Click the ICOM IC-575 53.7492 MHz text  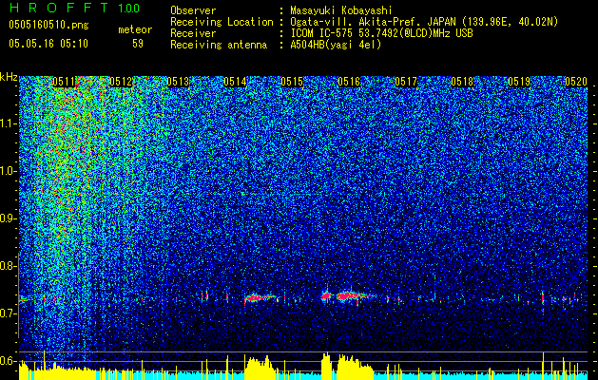tap(381, 33)
